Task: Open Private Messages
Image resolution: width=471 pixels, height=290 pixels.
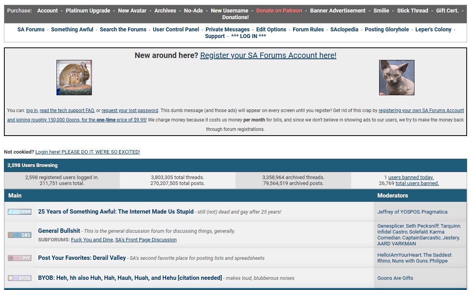Action: click(x=228, y=29)
